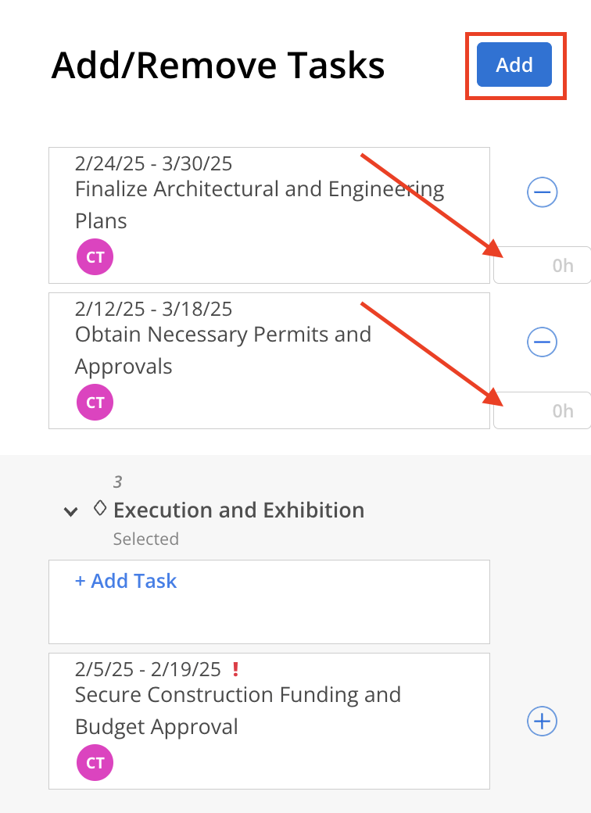This screenshot has width=591, height=813.
Task: Remove the Finalize Architectural and Engineering Plans task
Action: click(x=543, y=192)
